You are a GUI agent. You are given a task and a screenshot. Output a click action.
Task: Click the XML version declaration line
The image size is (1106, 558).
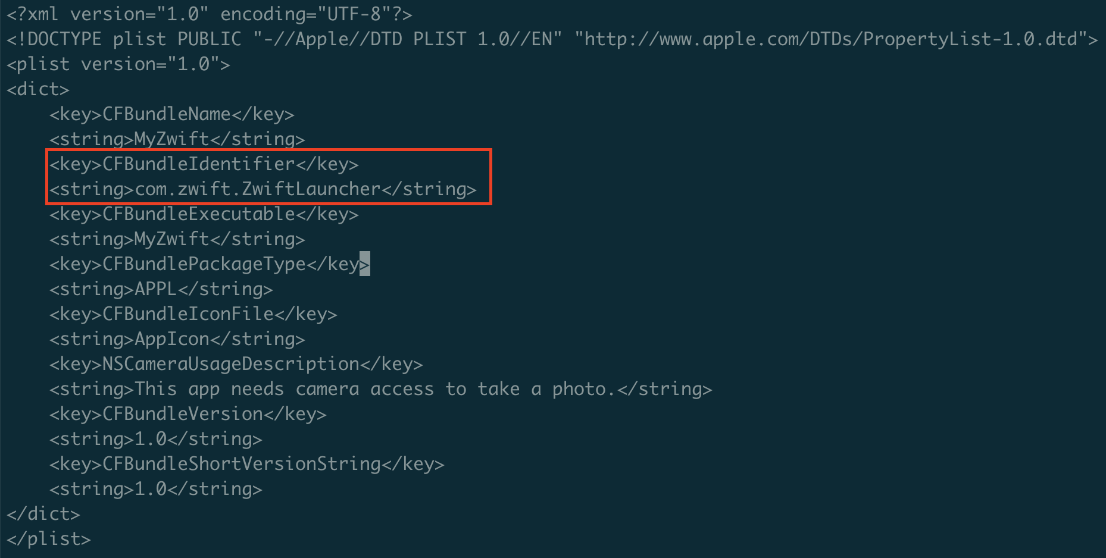pos(209,14)
